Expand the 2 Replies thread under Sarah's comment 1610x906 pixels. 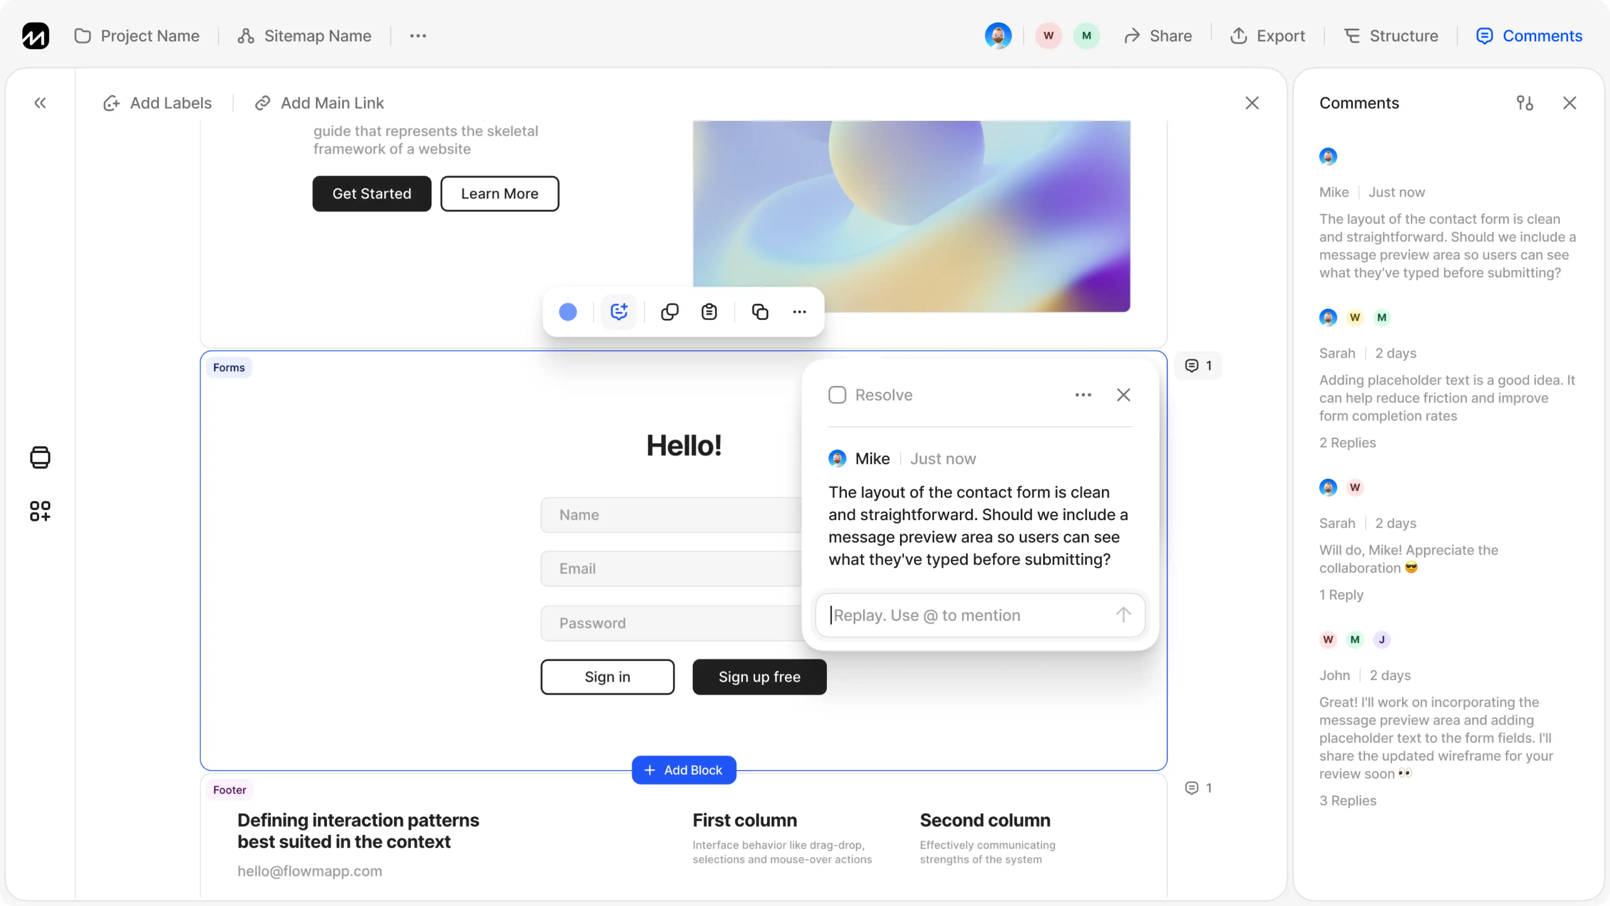(1348, 443)
